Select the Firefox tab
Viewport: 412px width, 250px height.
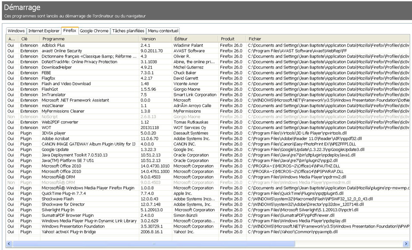(x=70, y=31)
